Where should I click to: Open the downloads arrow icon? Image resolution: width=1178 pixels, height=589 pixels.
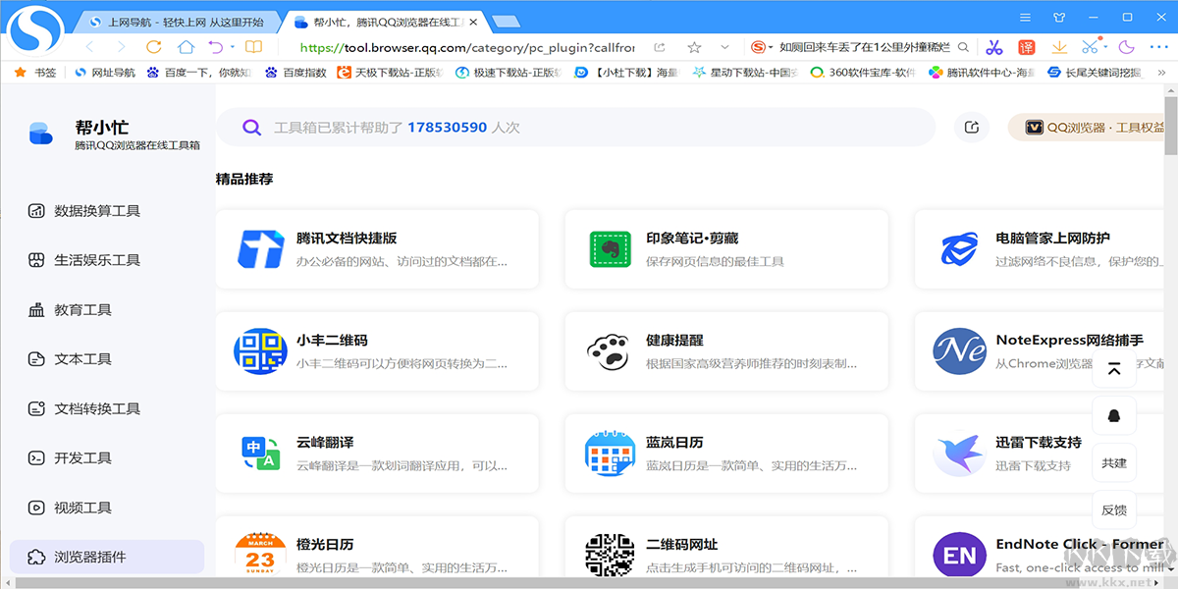[x=1059, y=47]
